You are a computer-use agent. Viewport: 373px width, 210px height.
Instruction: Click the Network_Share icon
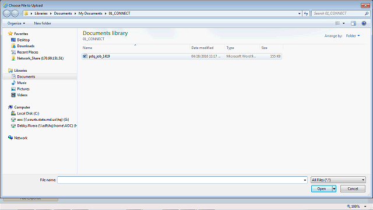(x=13, y=58)
